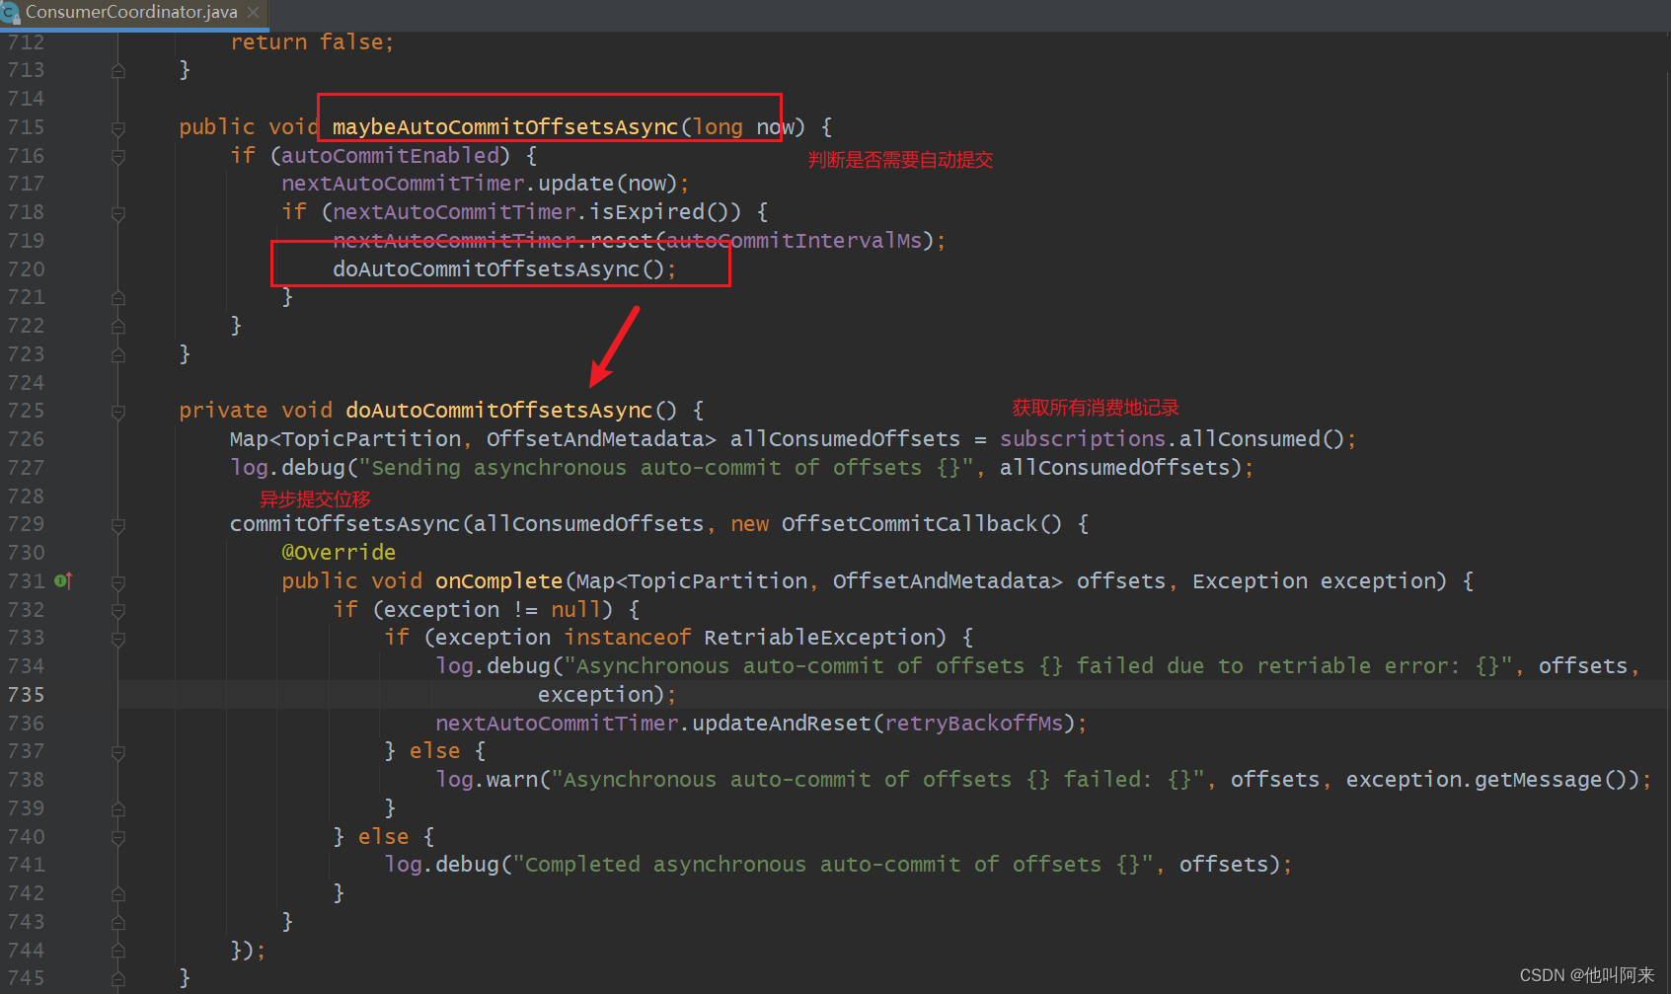The height and width of the screenshot is (994, 1671).
Task: Click the fold end marker at line 744
Action: click(118, 951)
